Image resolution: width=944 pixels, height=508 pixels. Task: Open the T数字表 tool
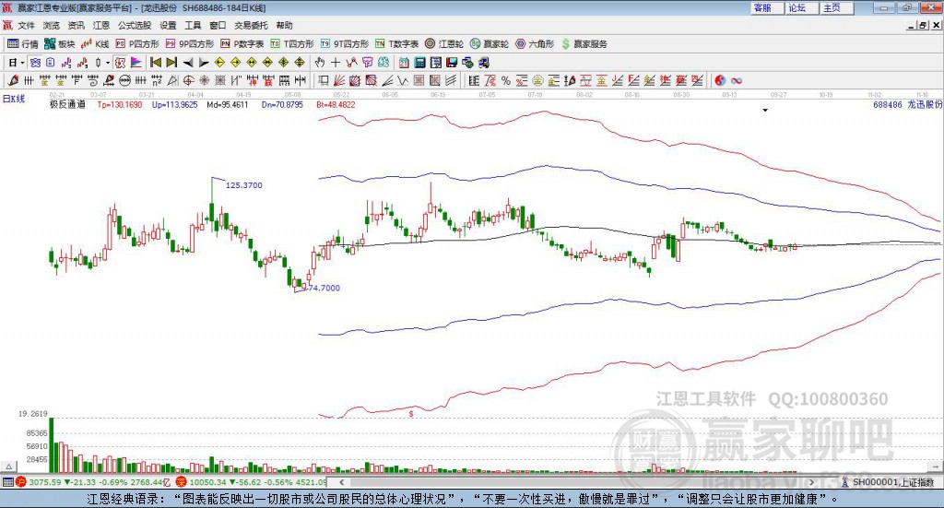[x=396, y=44]
